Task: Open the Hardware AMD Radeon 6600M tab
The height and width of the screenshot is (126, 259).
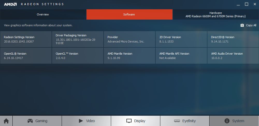Action: (x=216, y=14)
